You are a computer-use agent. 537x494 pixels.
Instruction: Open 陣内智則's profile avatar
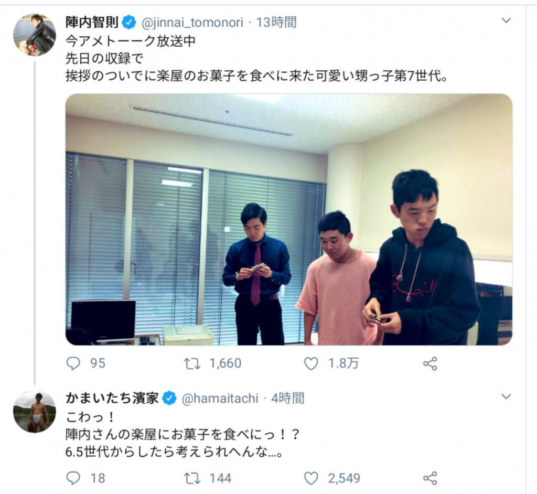coord(34,35)
